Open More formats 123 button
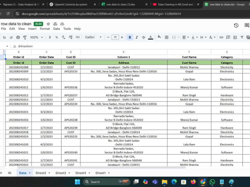The width and height of the screenshot is (250, 187). 77,37
